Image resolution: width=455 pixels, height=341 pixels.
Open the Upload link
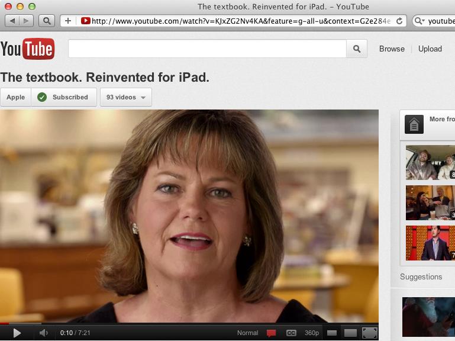click(x=430, y=49)
